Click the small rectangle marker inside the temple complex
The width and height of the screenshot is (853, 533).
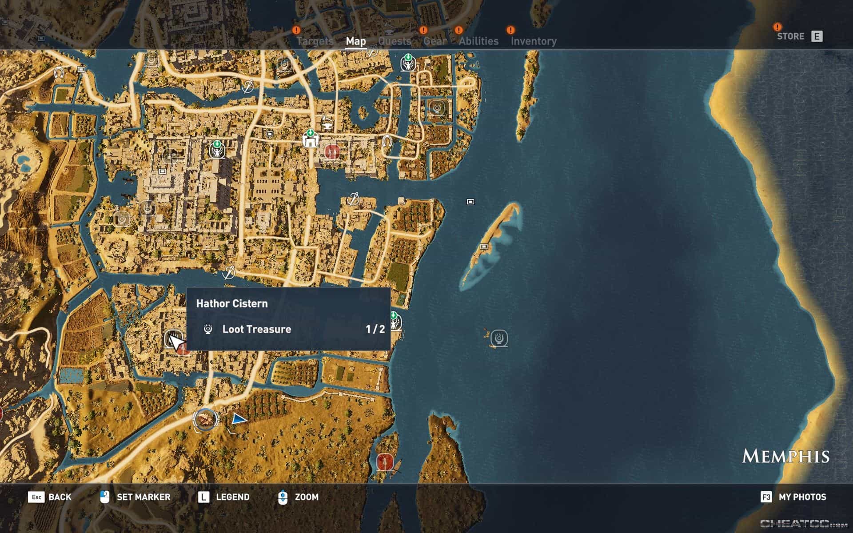(x=163, y=171)
